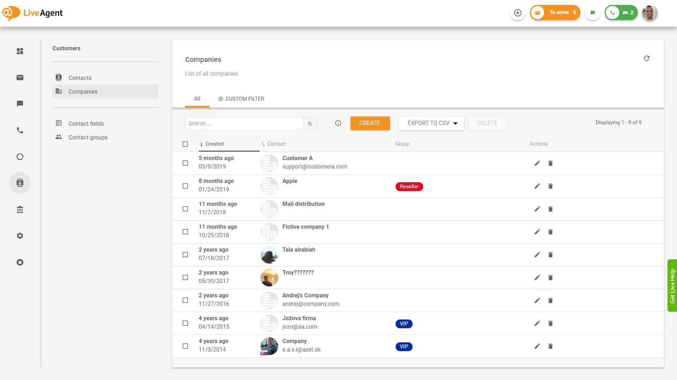Sort by the Created column header
This screenshot has width=677, height=380.
point(214,144)
